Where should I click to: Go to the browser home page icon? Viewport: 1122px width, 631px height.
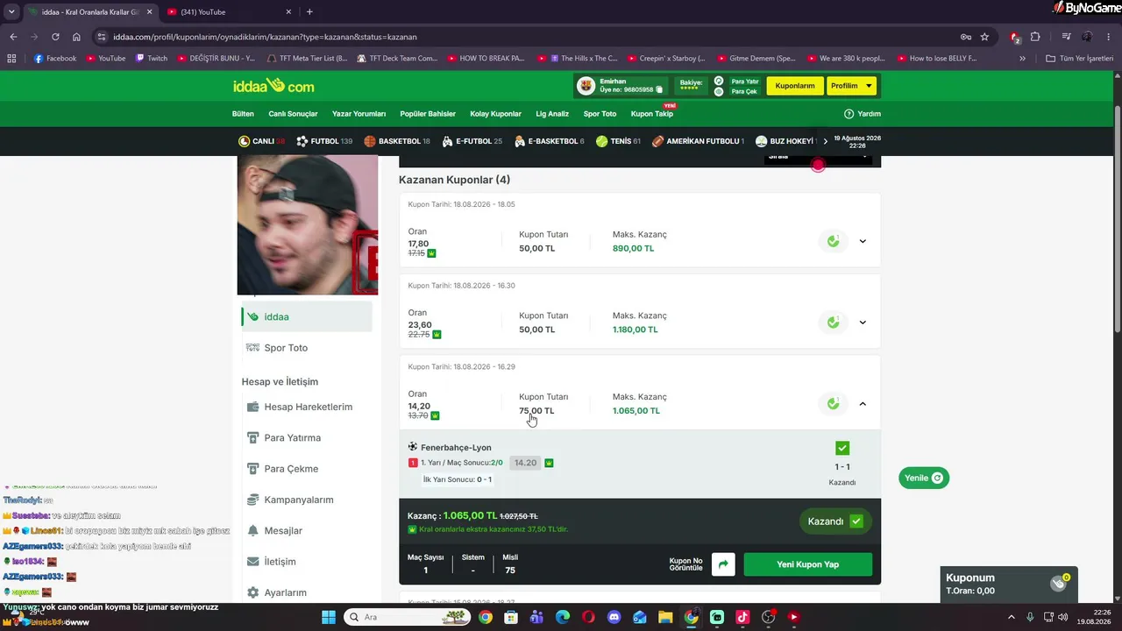[76, 37]
